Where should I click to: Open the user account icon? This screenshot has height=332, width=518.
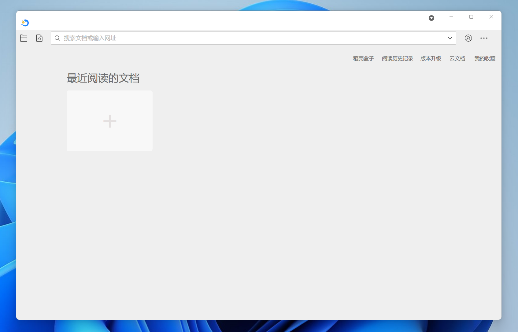[x=468, y=38]
